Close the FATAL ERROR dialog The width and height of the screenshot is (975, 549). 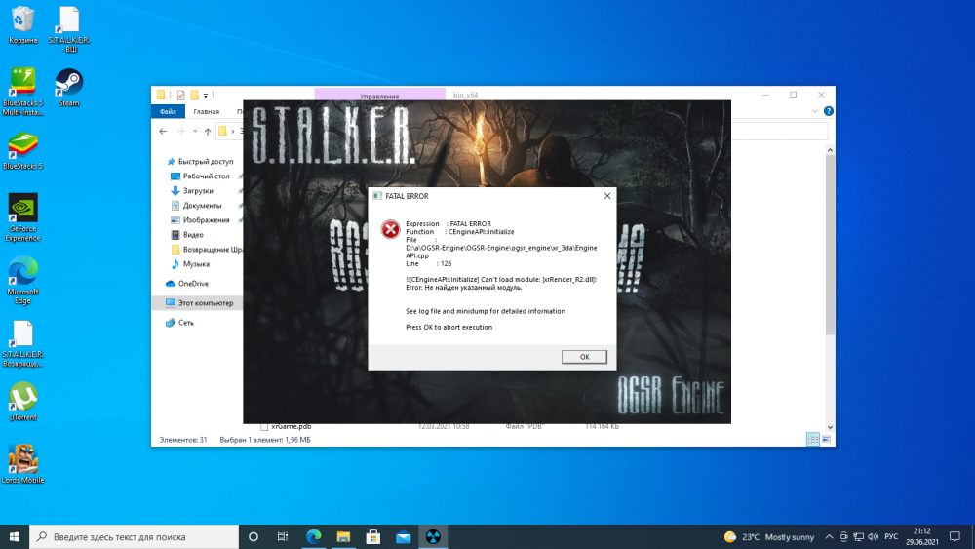coord(606,196)
